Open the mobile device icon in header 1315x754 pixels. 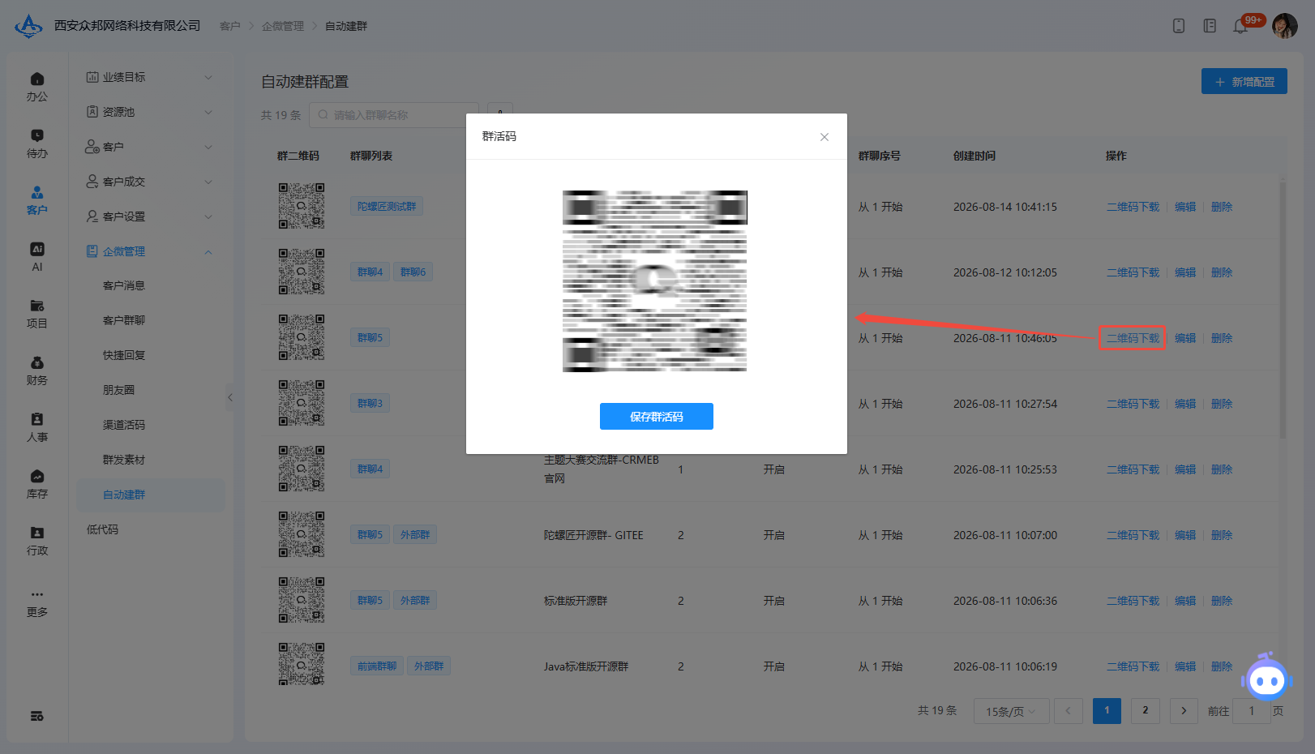(1179, 26)
